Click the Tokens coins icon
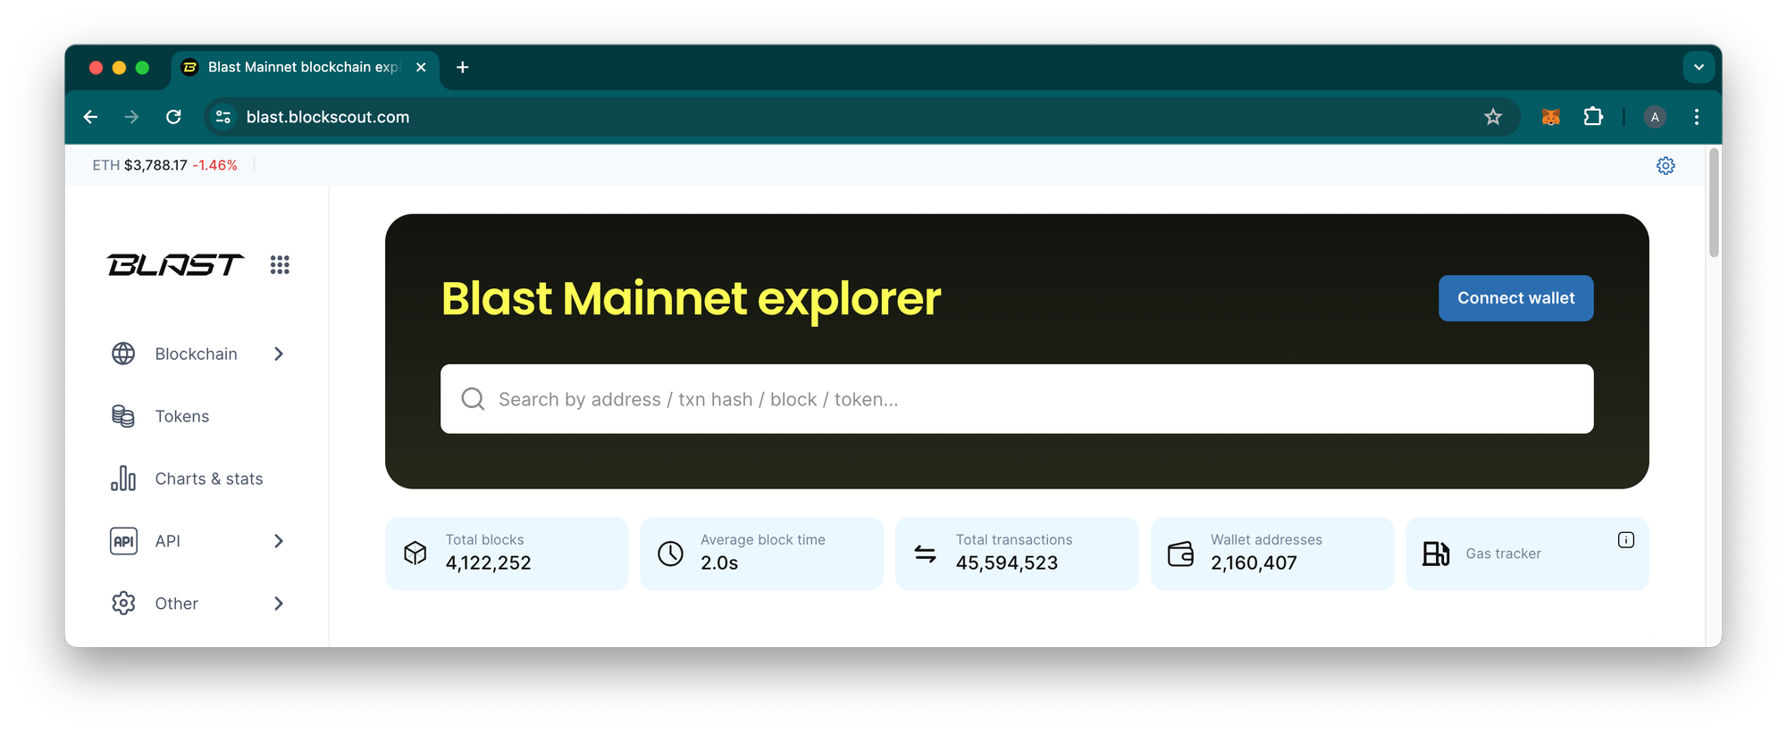 [123, 416]
